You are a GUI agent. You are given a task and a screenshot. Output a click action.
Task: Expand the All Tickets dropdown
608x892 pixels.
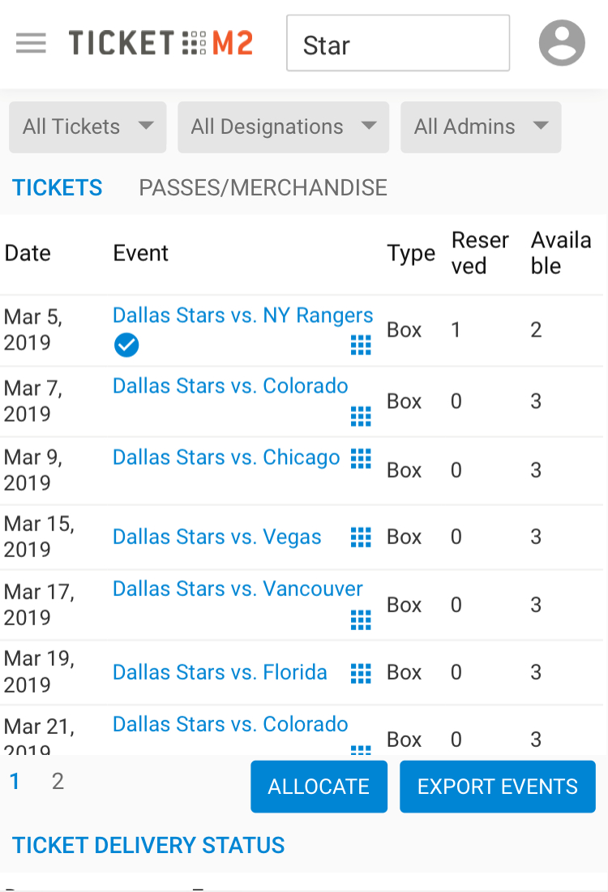[88, 127]
